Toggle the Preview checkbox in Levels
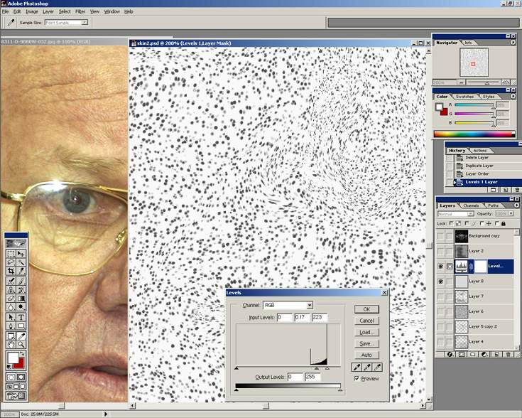Screen dimensions: 522x418 click(357, 379)
